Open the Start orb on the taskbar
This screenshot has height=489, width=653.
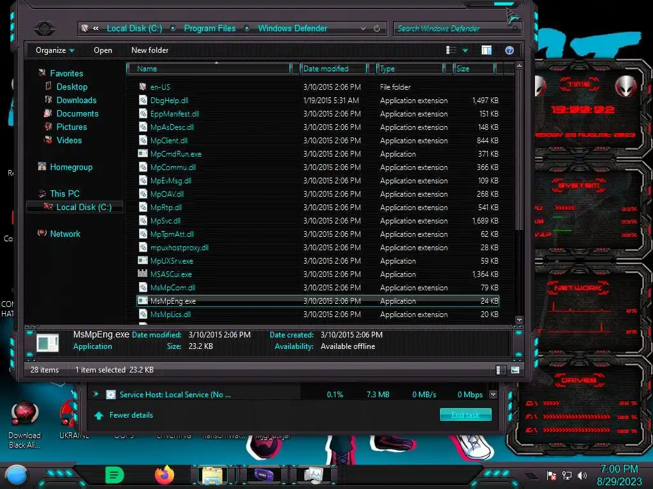coord(16,476)
